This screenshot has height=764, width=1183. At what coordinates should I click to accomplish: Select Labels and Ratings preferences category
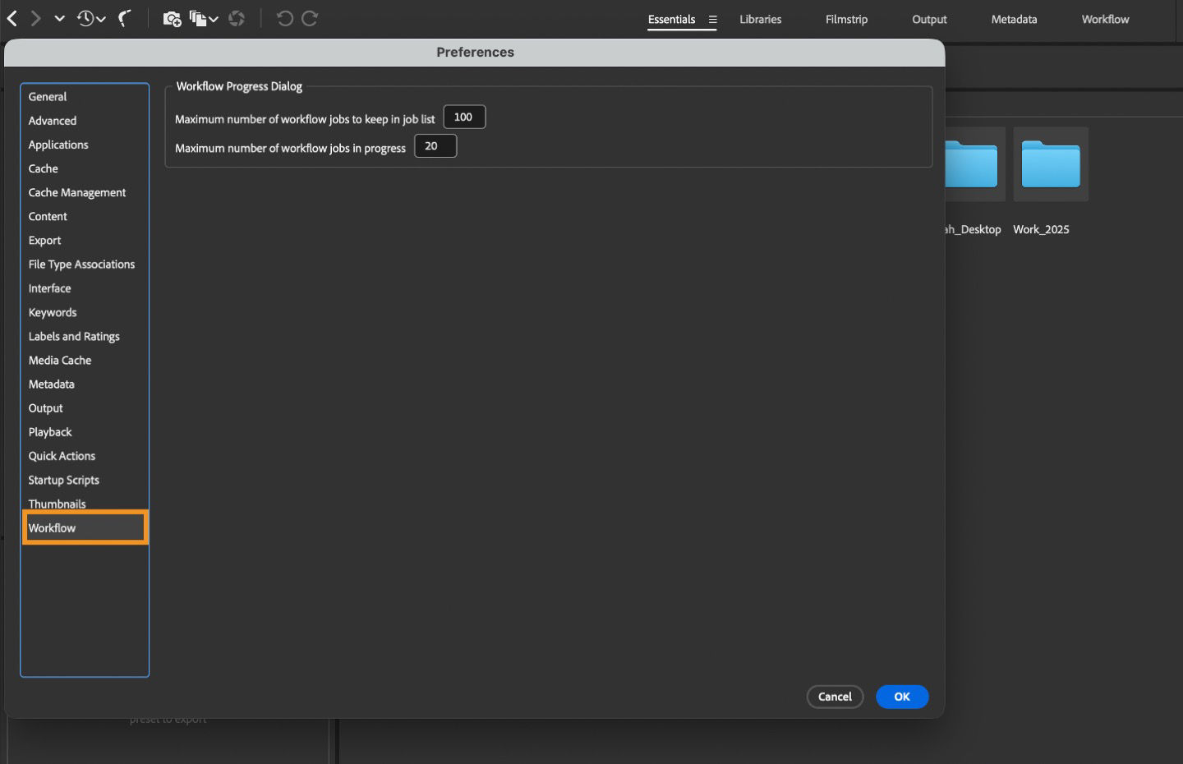(74, 336)
